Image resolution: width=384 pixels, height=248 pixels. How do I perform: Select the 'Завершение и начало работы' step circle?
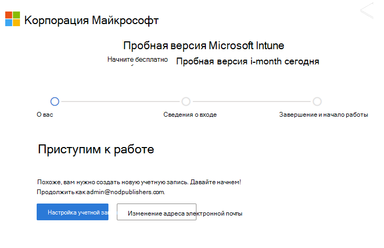[x=317, y=102]
